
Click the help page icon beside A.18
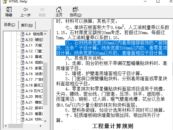22,85
